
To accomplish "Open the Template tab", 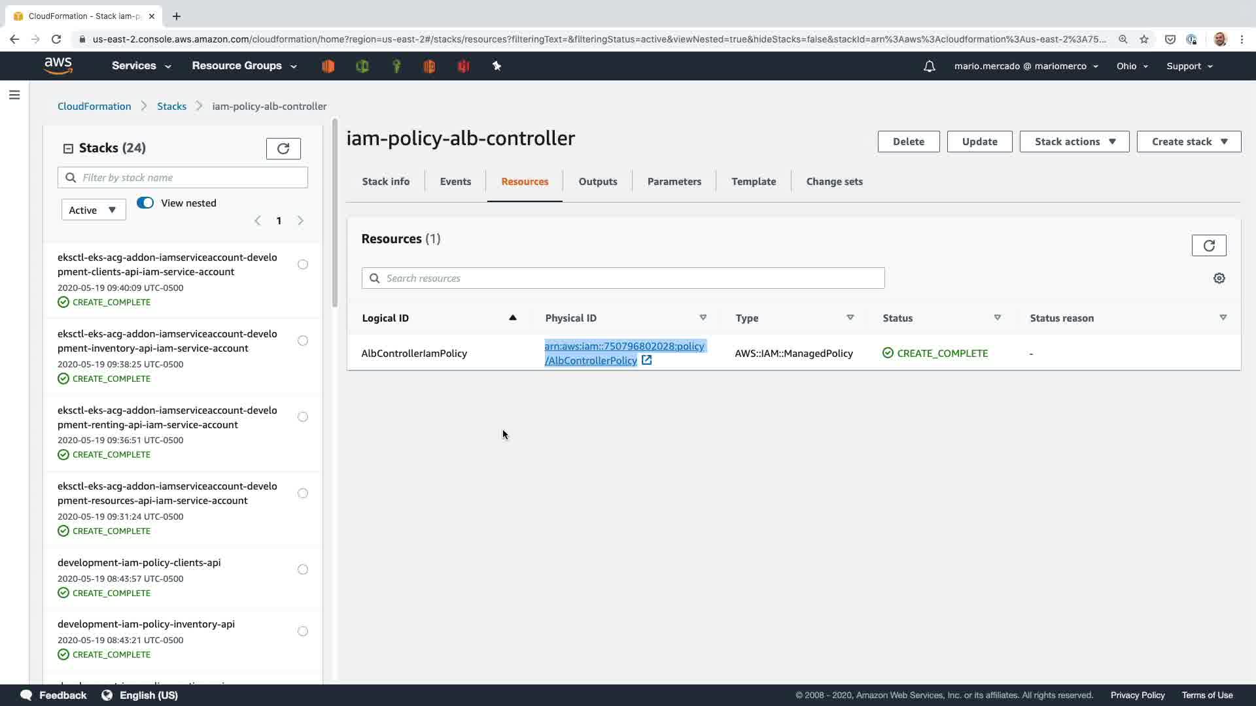I will (754, 182).
